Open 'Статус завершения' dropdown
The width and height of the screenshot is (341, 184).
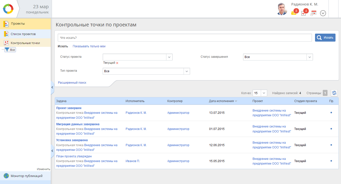coord(310,57)
